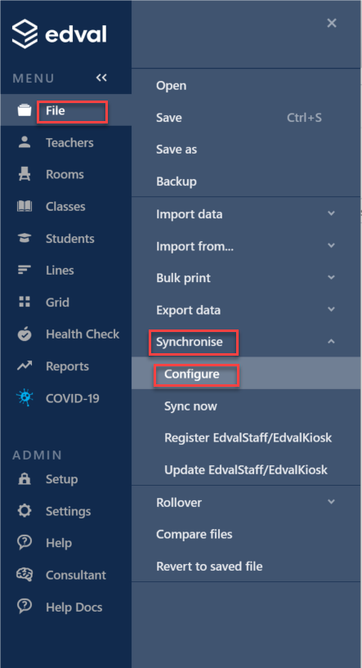Select Configure under Synchronise
The image size is (362, 668).
coord(192,374)
